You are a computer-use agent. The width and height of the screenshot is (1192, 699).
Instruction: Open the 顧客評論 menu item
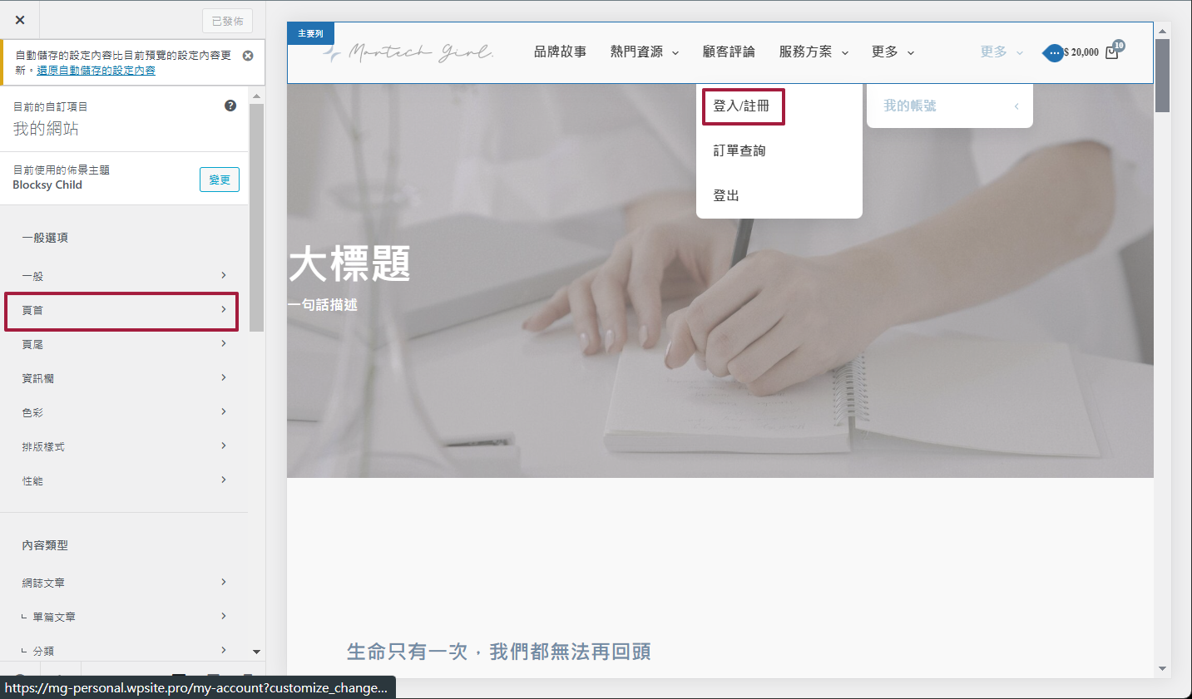[x=729, y=52]
